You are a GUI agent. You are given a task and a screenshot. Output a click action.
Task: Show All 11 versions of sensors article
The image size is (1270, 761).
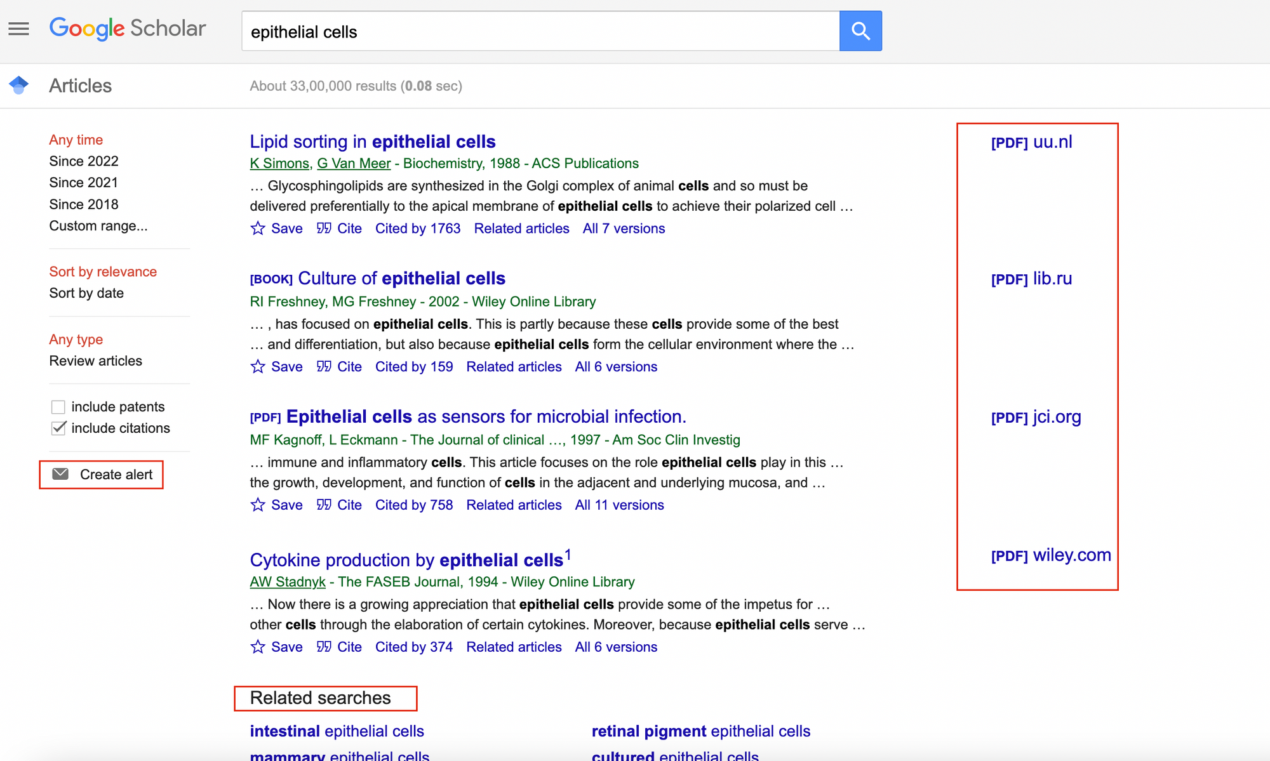tap(619, 505)
